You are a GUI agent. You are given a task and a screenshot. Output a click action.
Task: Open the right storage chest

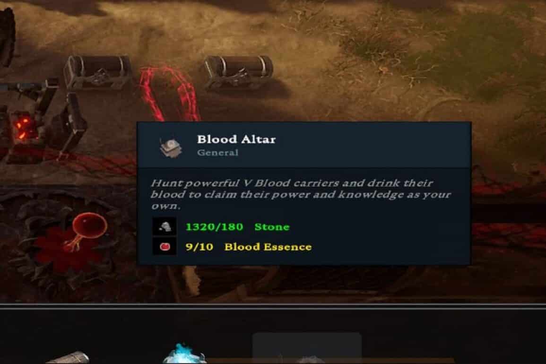click(239, 72)
